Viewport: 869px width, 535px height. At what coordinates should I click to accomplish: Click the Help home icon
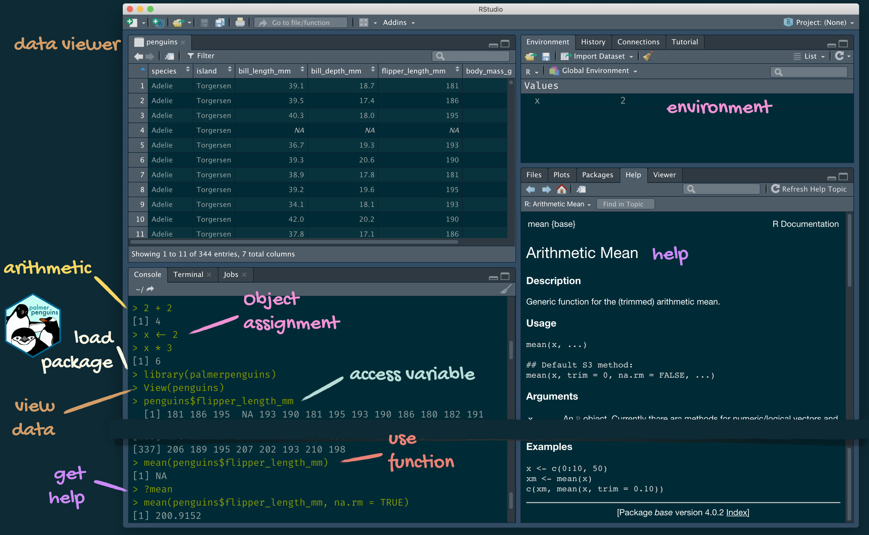pos(561,189)
